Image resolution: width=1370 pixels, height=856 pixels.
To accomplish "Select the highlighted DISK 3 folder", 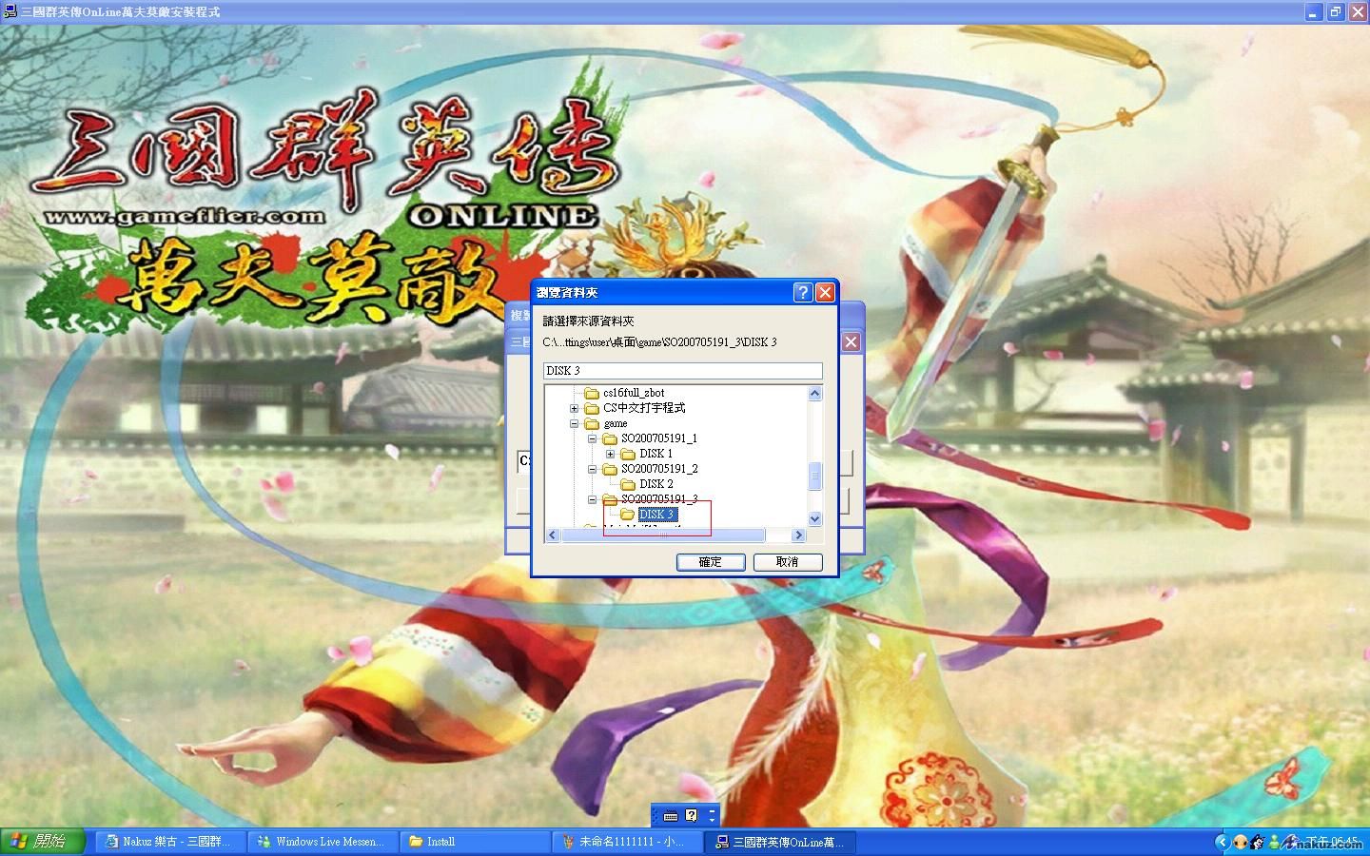I will [x=656, y=515].
